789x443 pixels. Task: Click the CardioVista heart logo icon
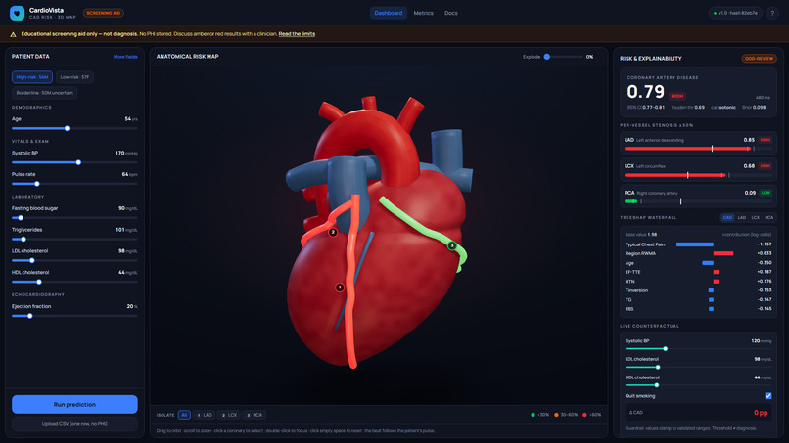pyautogui.click(x=17, y=13)
